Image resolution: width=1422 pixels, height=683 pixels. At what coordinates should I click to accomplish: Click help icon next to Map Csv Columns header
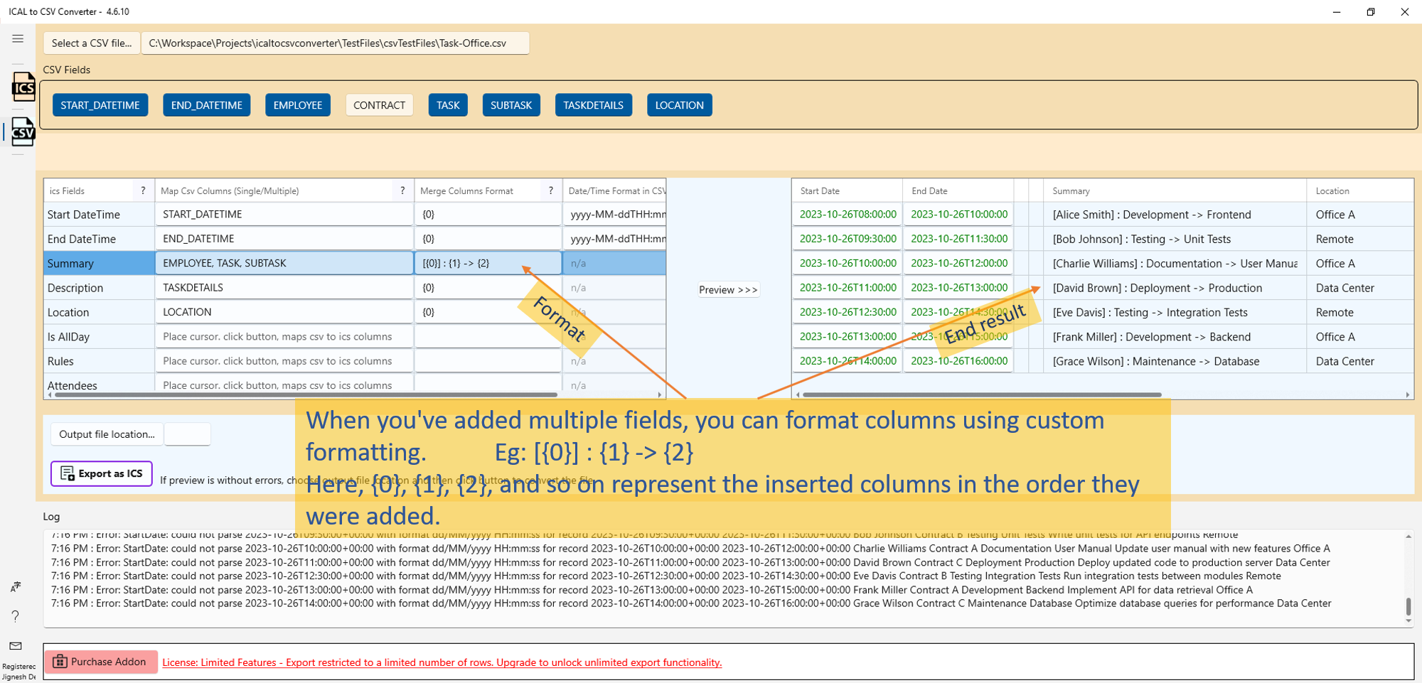point(402,190)
